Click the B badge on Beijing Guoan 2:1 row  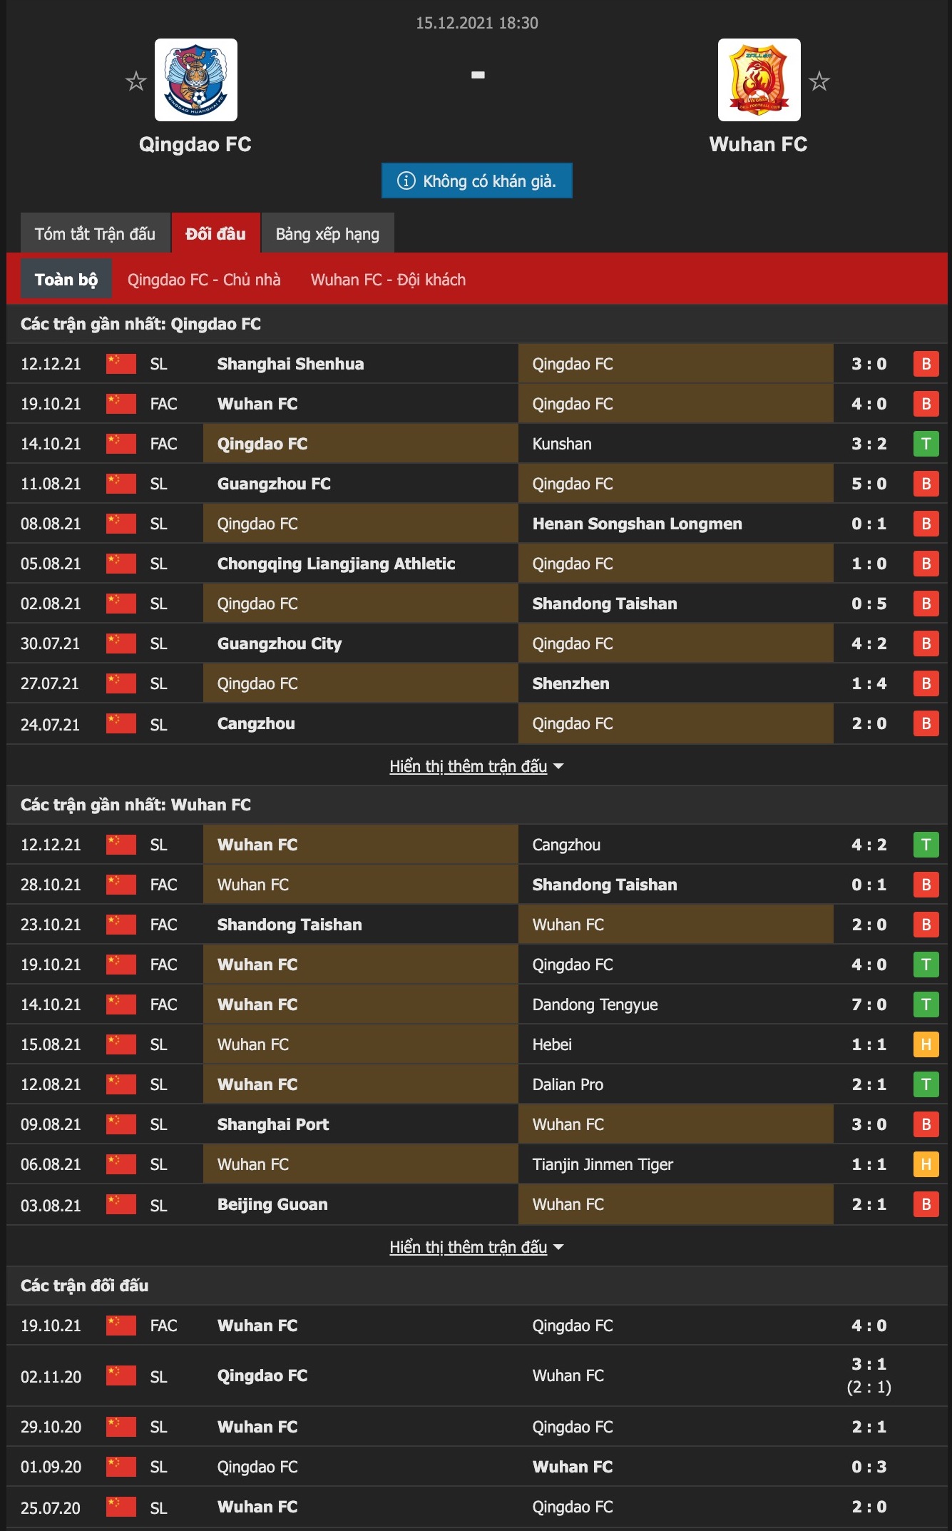[926, 1204]
